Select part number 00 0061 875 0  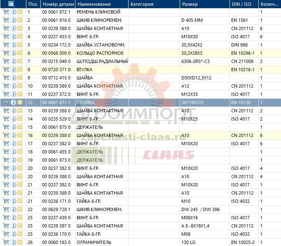56,127
